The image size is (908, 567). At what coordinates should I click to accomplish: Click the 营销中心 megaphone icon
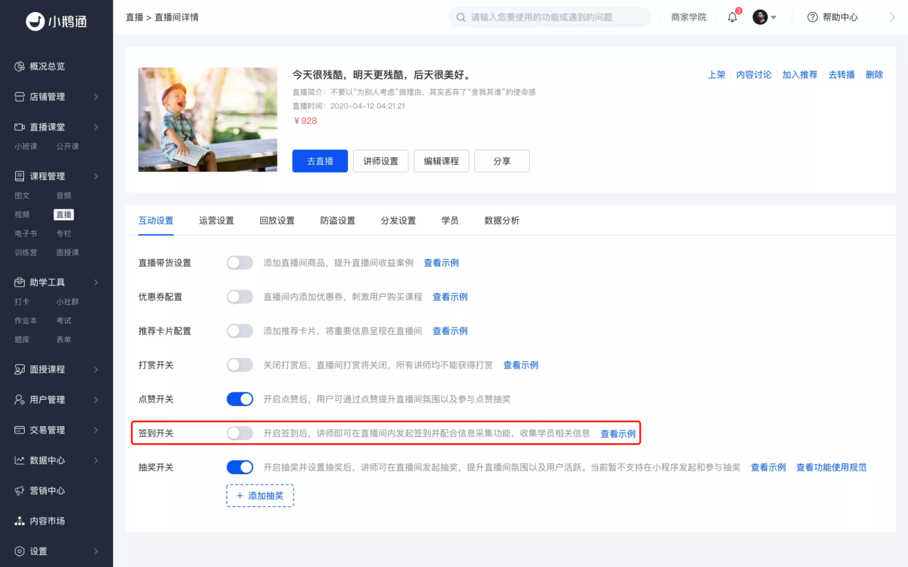19,491
